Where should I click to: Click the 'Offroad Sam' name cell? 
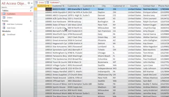coord(60,81)
